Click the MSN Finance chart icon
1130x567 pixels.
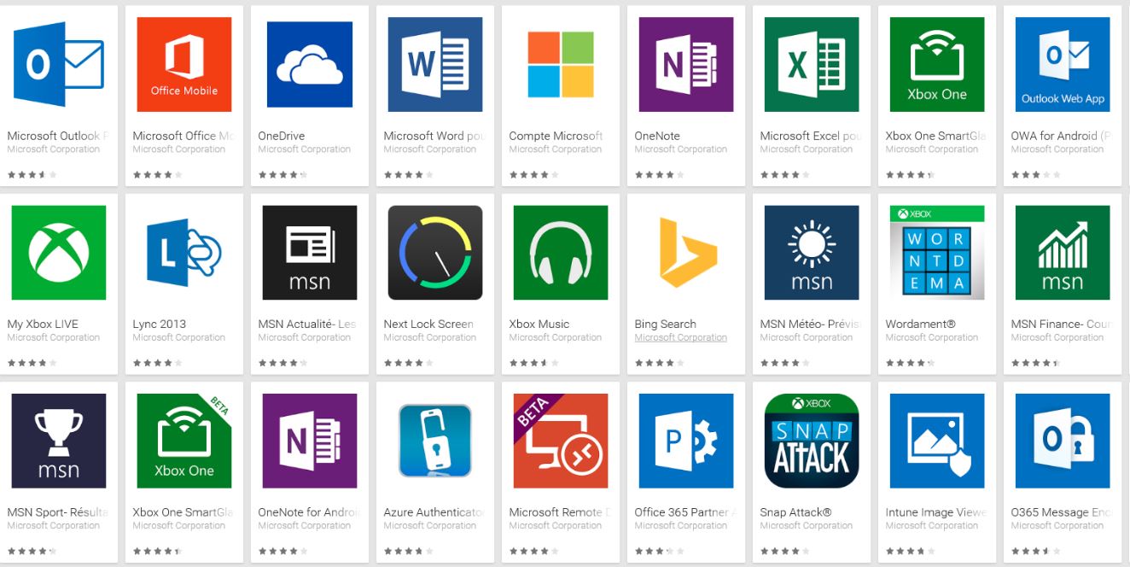tap(1063, 253)
